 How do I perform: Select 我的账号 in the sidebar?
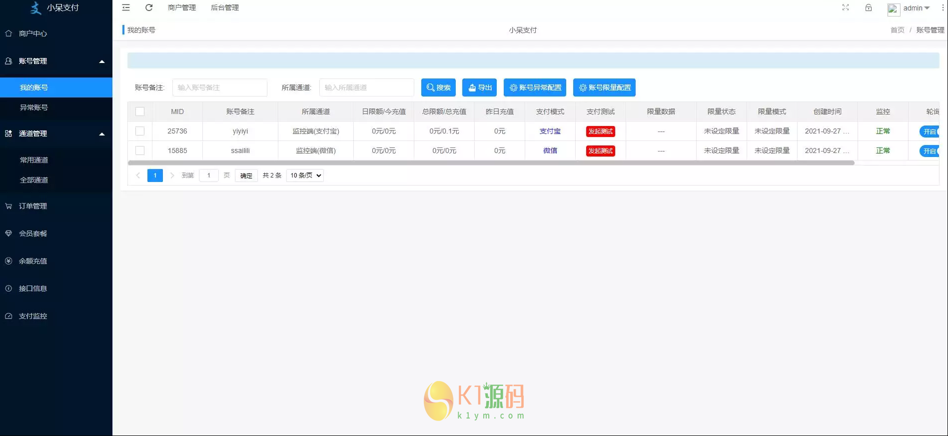(56, 87)
